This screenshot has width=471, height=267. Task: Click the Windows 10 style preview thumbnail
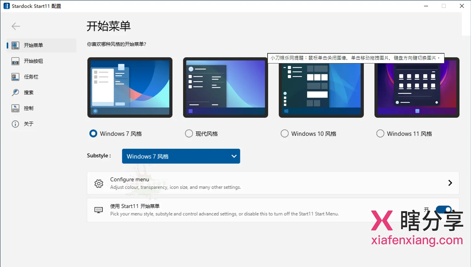coord(321,87)
